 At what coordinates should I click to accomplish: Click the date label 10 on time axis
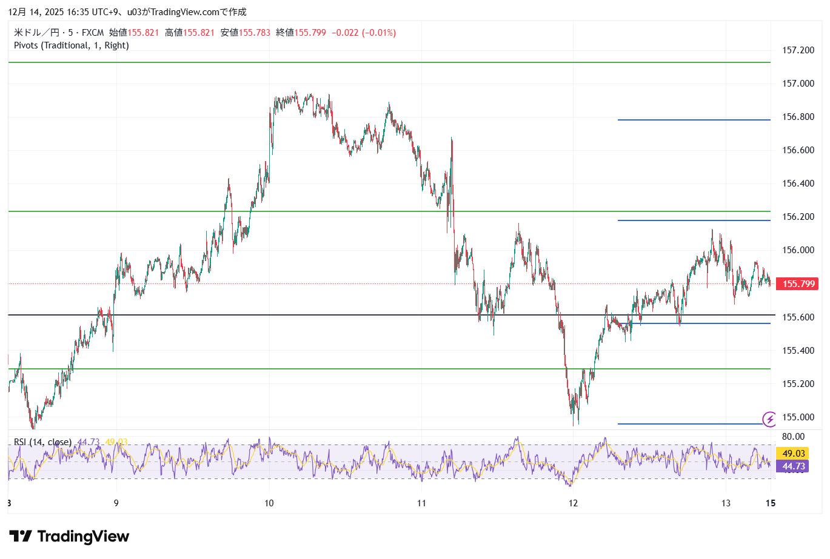point(269,503)
